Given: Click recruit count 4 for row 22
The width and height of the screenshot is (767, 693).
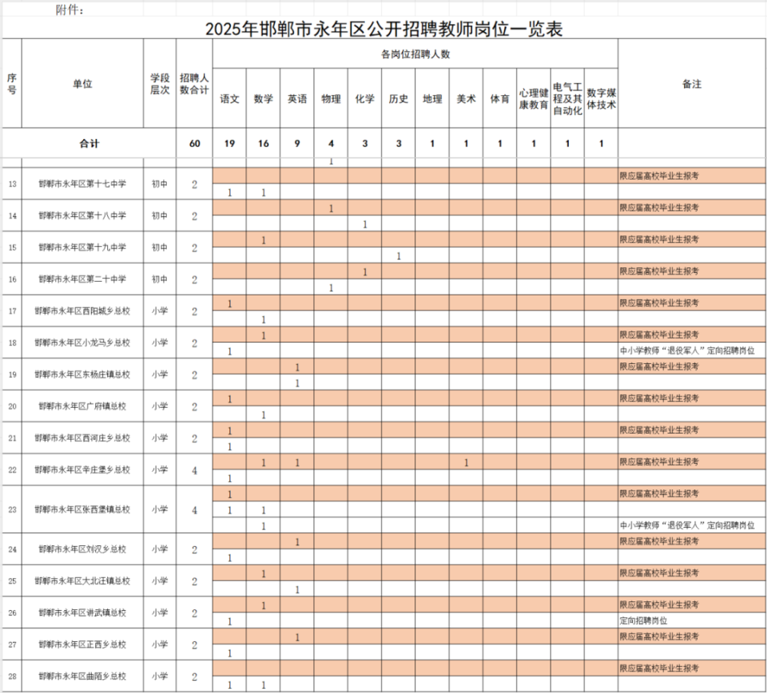Looking at the screenshot, I should 194,470.
